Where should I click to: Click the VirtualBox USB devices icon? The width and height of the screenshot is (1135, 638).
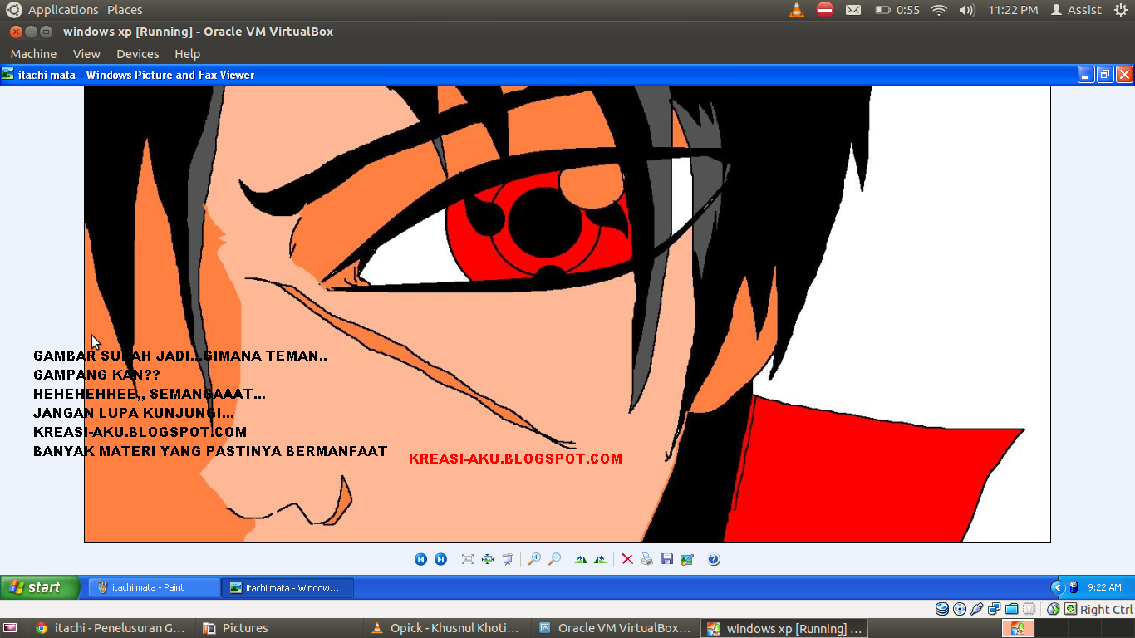point(977,609)
